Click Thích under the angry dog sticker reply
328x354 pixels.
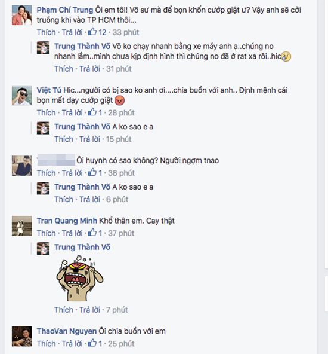point(64,310)
